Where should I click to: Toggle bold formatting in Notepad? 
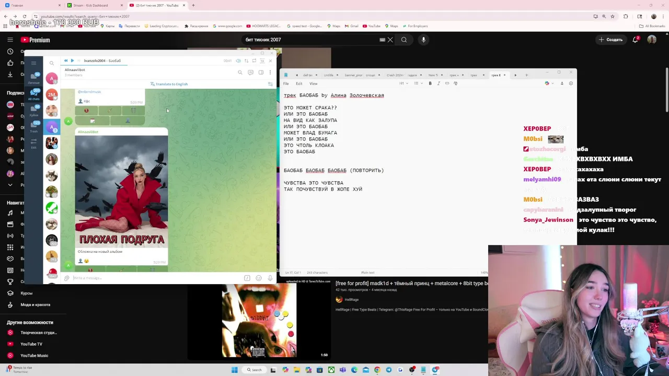(430, 84)
